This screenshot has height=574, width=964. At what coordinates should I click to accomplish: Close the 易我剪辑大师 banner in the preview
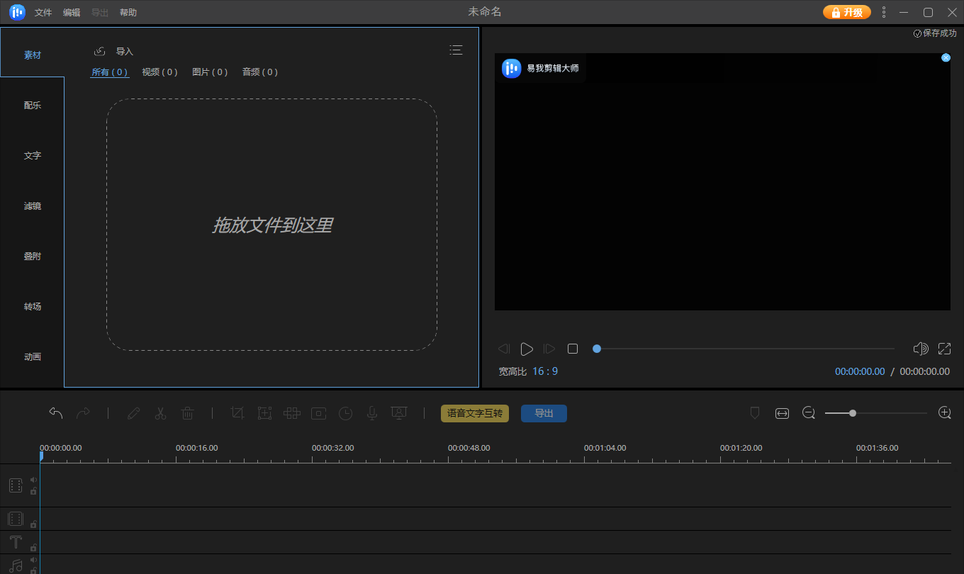tap(946, 57)
